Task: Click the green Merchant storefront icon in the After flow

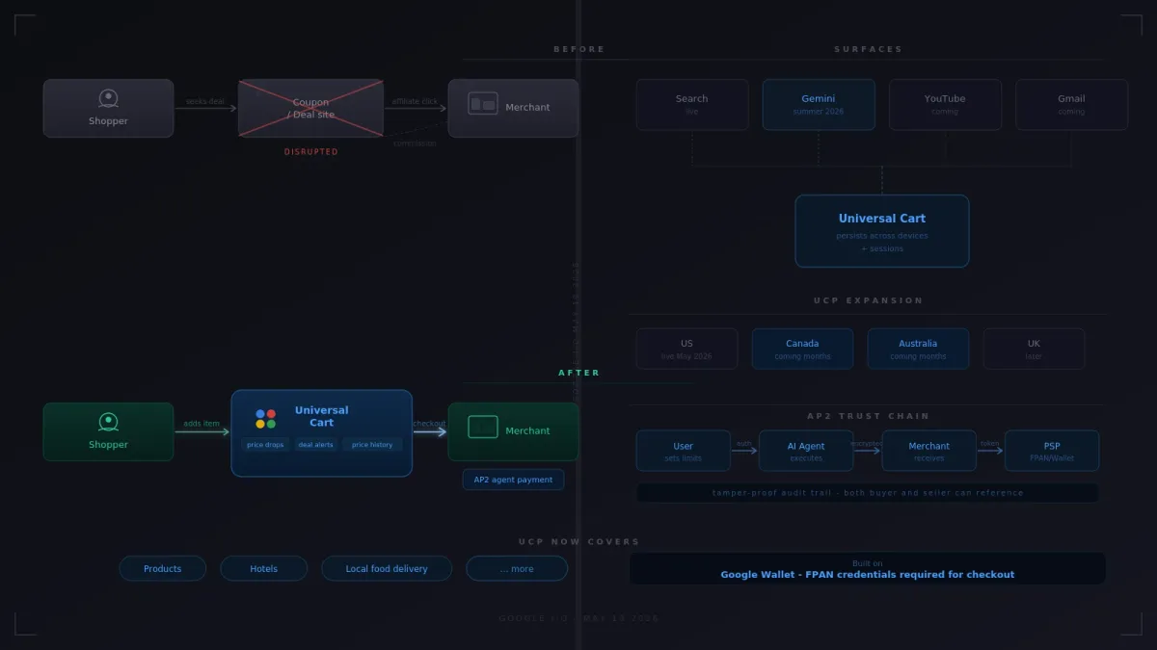Action: tap(483, 428)
